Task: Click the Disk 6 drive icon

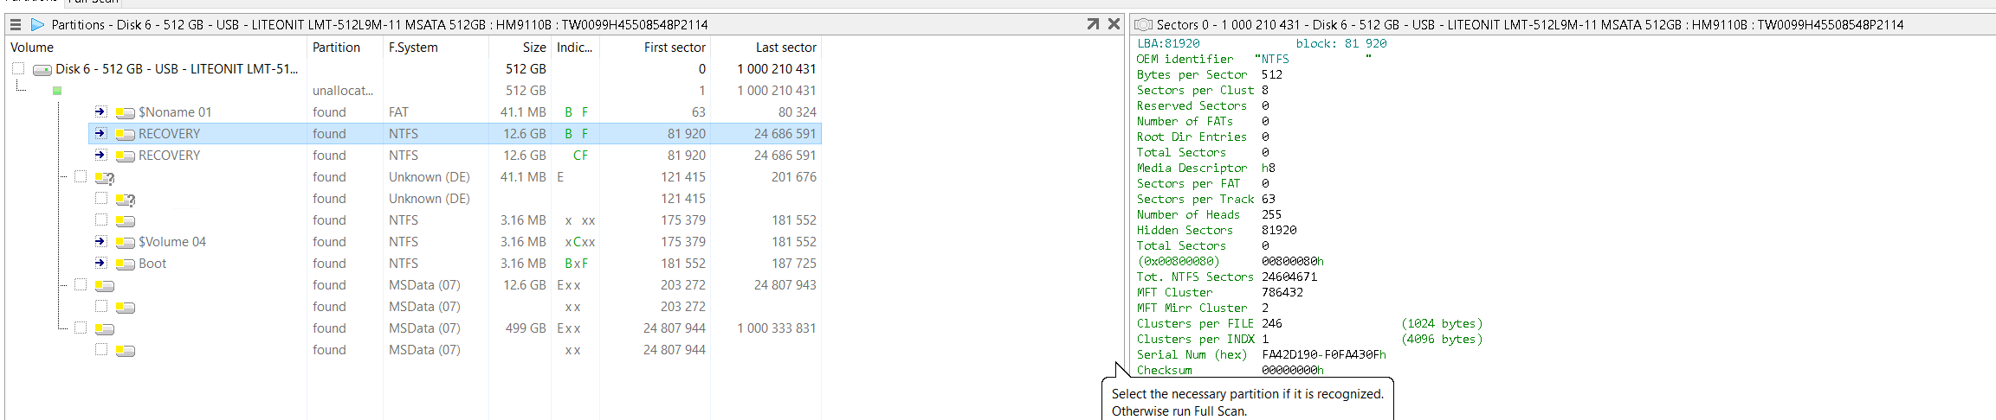Action: [42, 69]
